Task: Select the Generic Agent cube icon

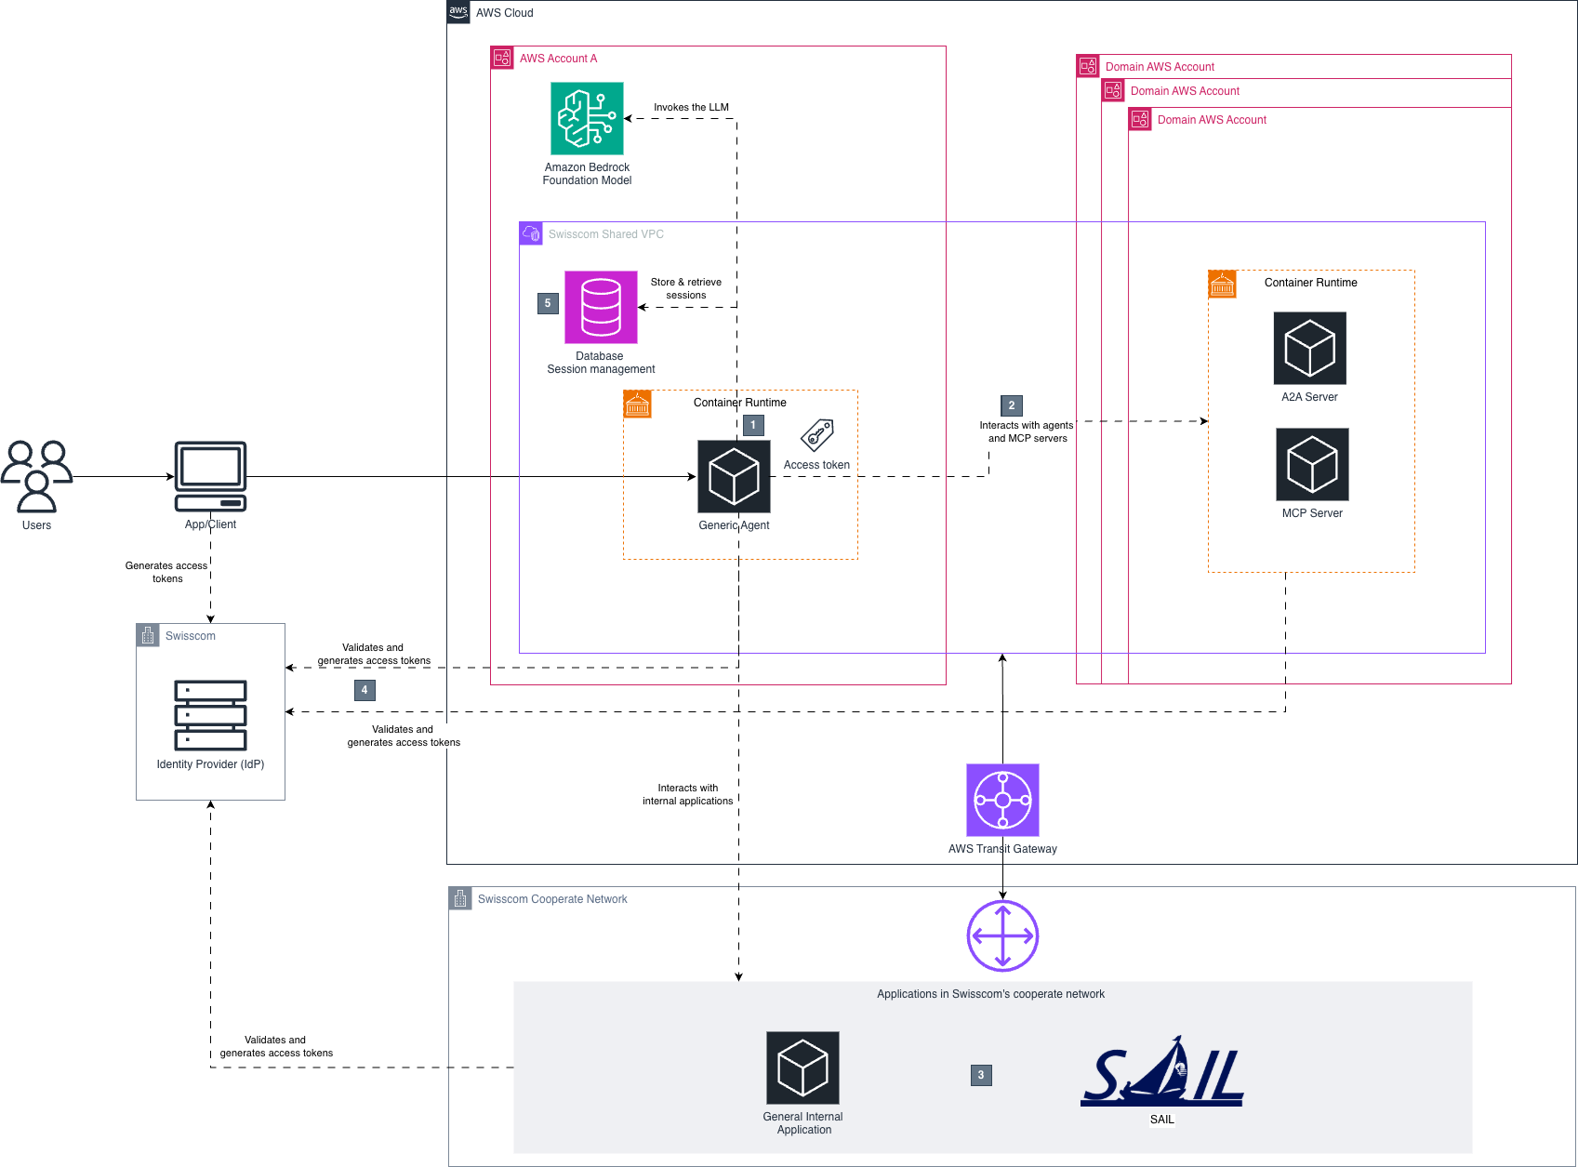Action: 734,476
